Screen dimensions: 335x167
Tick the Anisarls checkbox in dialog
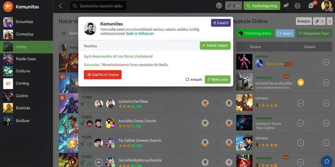click(x=187, y=80)
